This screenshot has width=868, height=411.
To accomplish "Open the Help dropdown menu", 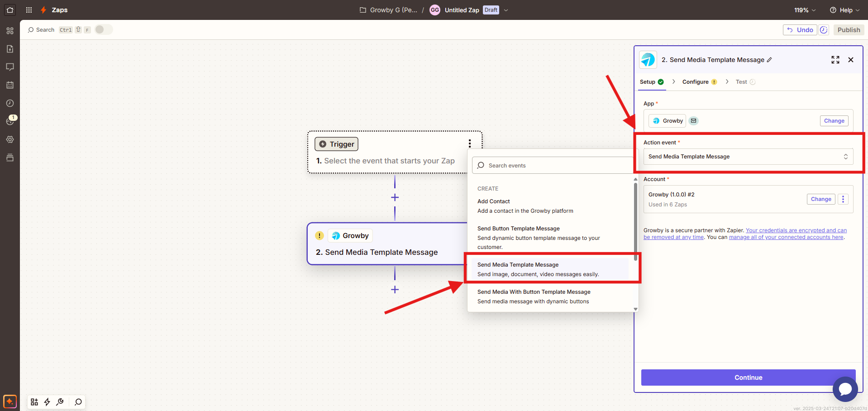I will [x=844, y=10].
